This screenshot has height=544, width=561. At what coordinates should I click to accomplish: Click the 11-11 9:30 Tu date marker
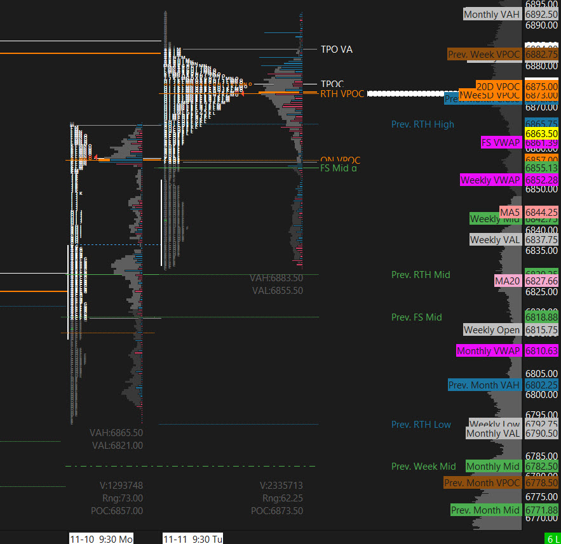point(193,539)
